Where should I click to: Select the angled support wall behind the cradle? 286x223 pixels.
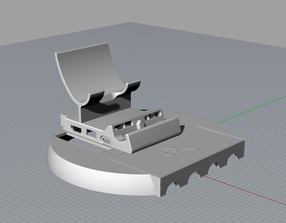click(103, 110)
